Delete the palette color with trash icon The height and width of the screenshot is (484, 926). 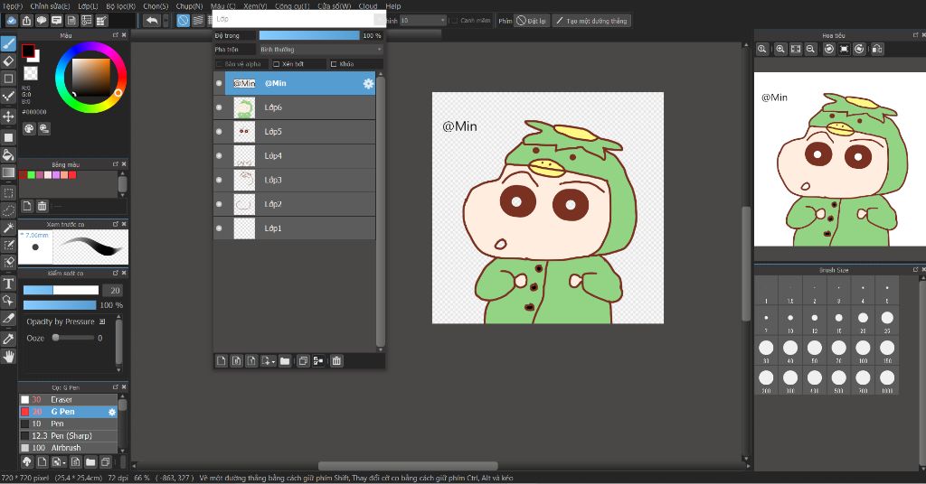(42, 206)
